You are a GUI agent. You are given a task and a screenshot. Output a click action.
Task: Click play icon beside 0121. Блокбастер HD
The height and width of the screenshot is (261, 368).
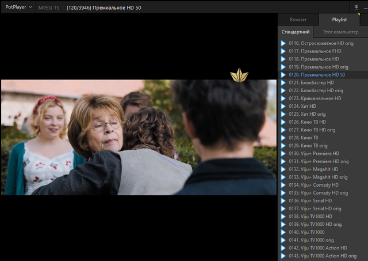coord(283,83)
